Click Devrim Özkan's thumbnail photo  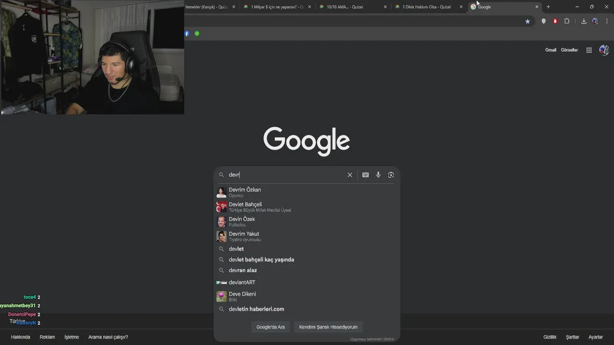pos(221,192)
